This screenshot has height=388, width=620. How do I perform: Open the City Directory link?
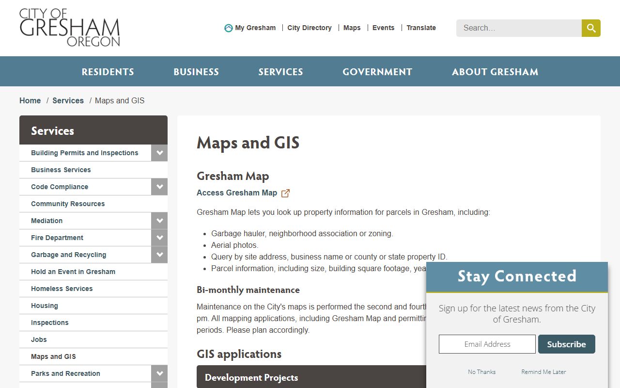coord(310,28)
